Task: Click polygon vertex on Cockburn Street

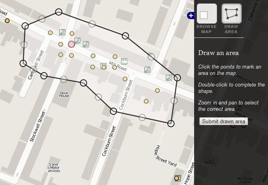Action: (x=113, y=111)
